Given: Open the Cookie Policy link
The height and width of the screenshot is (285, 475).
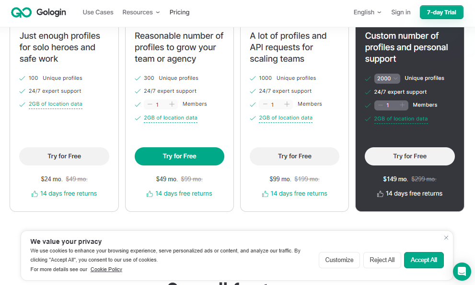Looking at the screenshot, I should 106,269.
